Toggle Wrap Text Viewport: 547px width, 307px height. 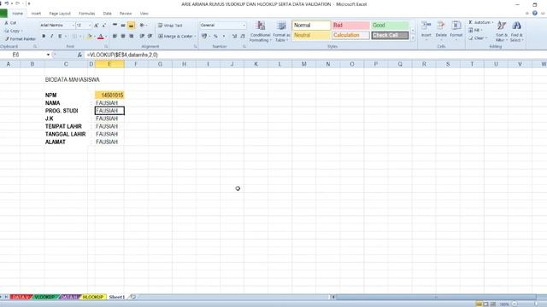tap(170, 26)
